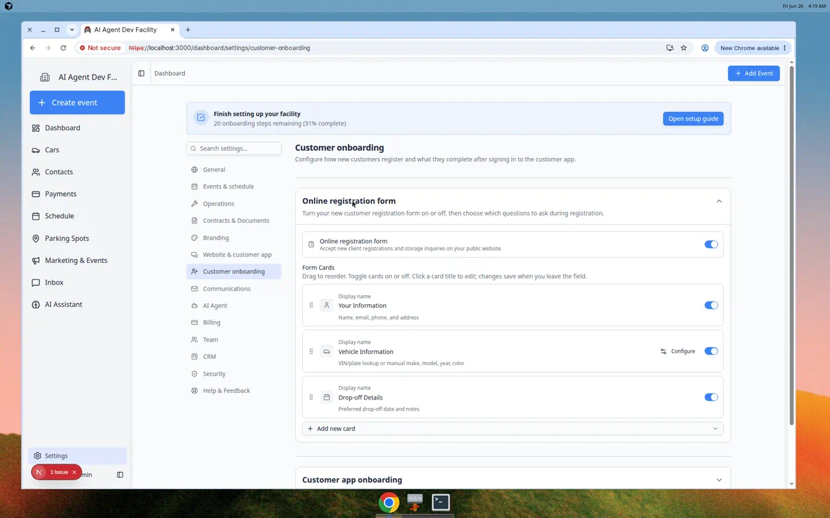The image size is (830, 518).
Task: Reload the page in Chrome
Action: (63, 48)
